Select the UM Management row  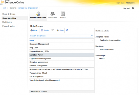pos(61,77)
